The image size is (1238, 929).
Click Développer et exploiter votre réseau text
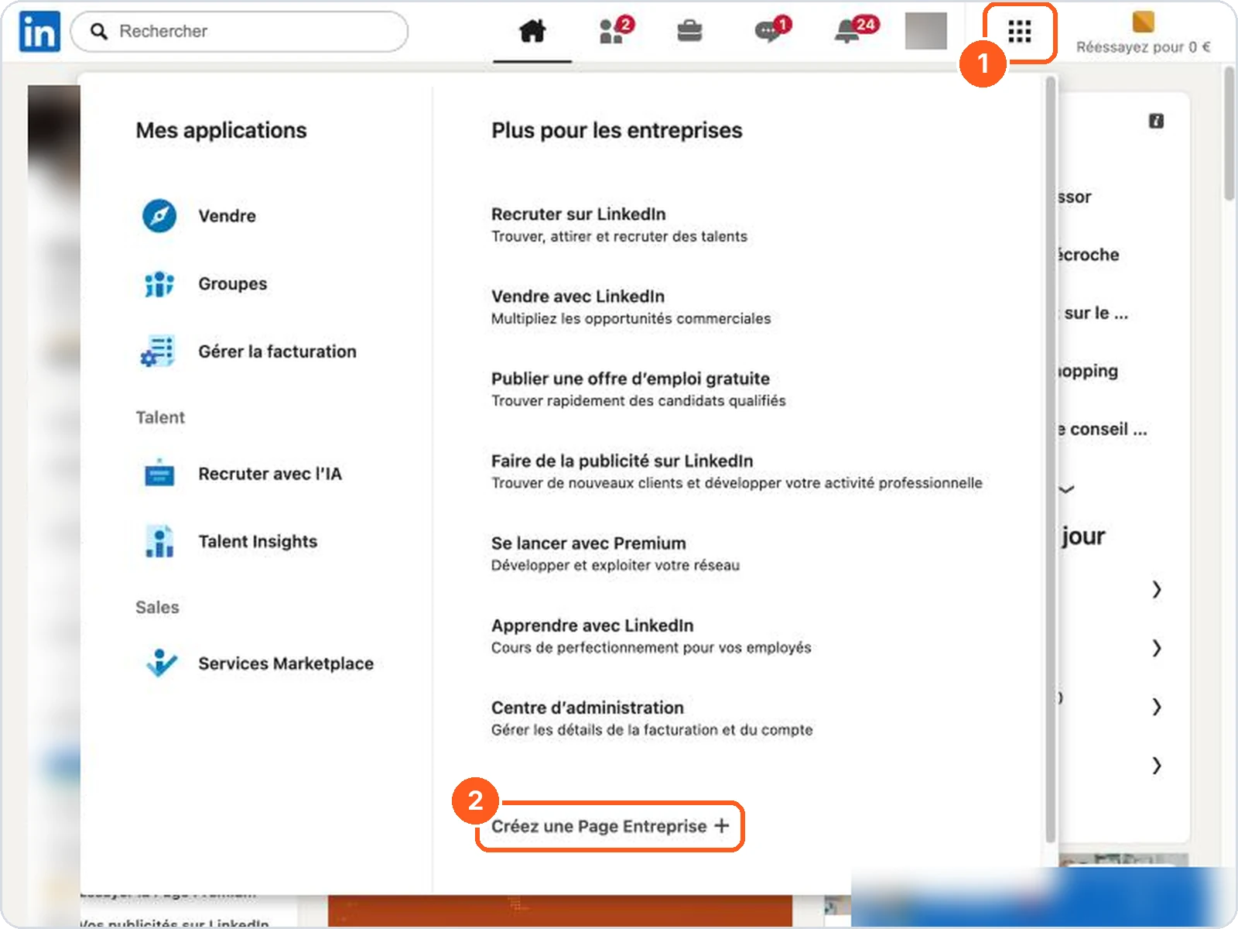(x=615, y=565)
